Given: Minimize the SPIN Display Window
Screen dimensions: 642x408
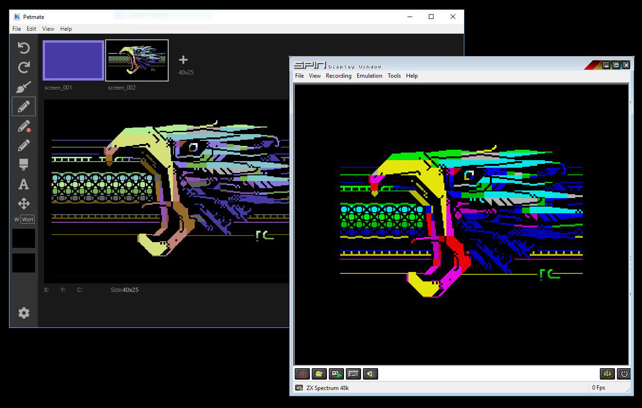Looking at the screenshot, I should 606,65.
